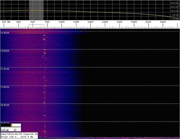Viewport: 180px width, 139px height.
Task: Click the -50 color scale label
Action: pos(15,130)
